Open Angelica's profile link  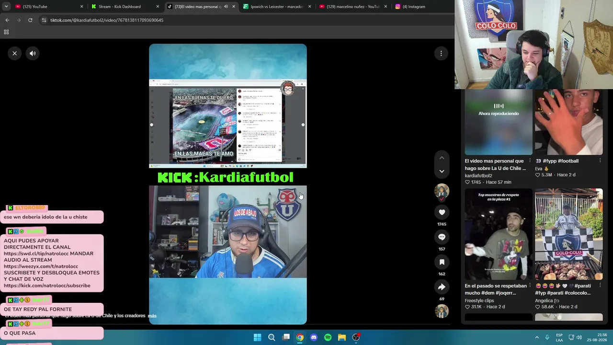click(x=547, y=301)
